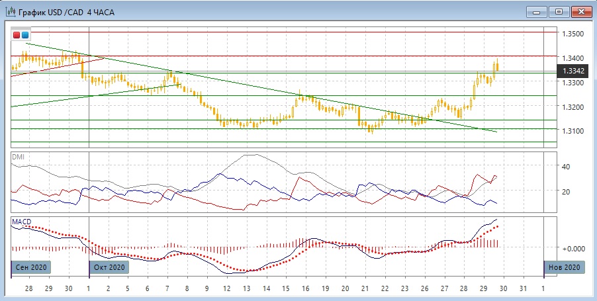Click the DMI scale value 40
This screenshot has height=301, width=597.
[567, 167]
